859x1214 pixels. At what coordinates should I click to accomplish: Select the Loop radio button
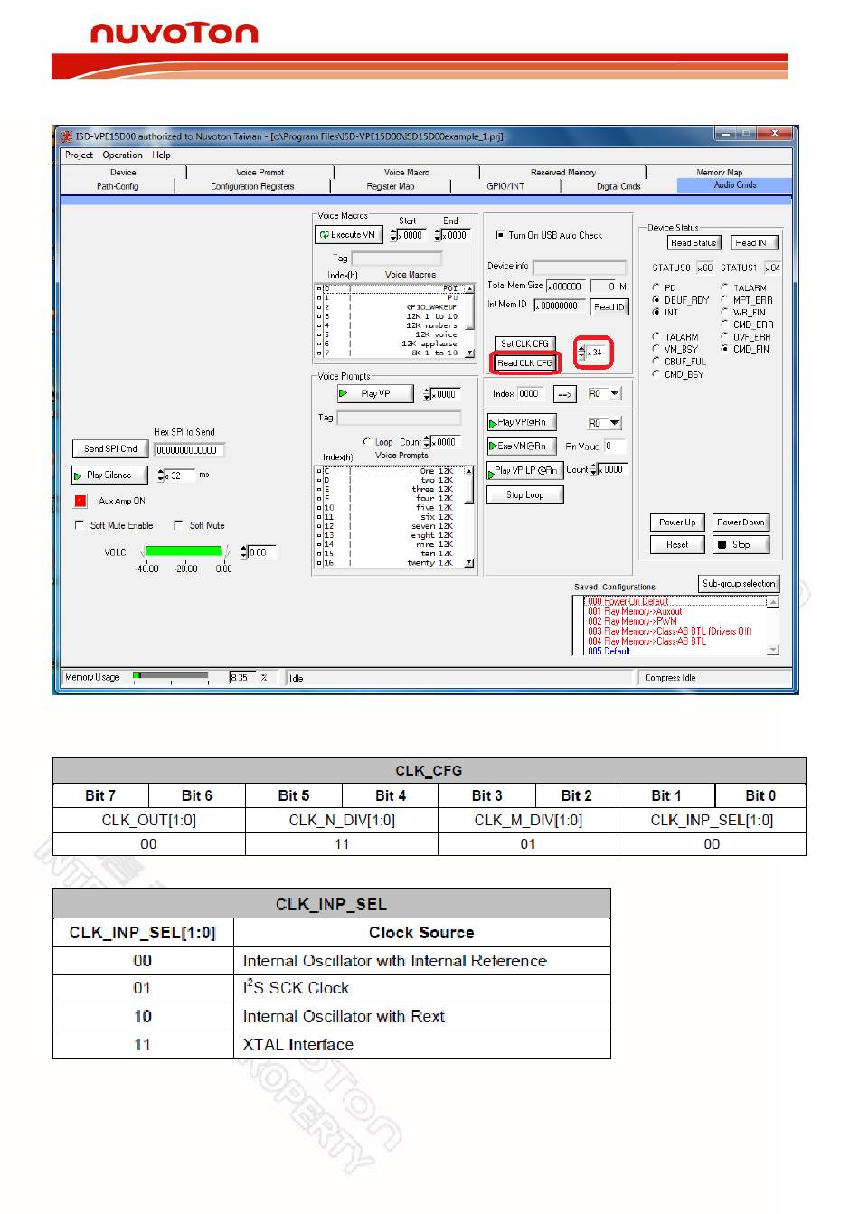pos(367,442)
